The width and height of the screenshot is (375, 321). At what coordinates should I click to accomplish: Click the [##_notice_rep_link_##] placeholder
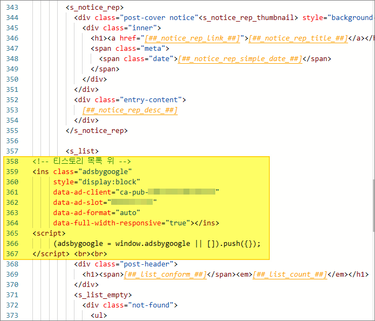[191, 38]
